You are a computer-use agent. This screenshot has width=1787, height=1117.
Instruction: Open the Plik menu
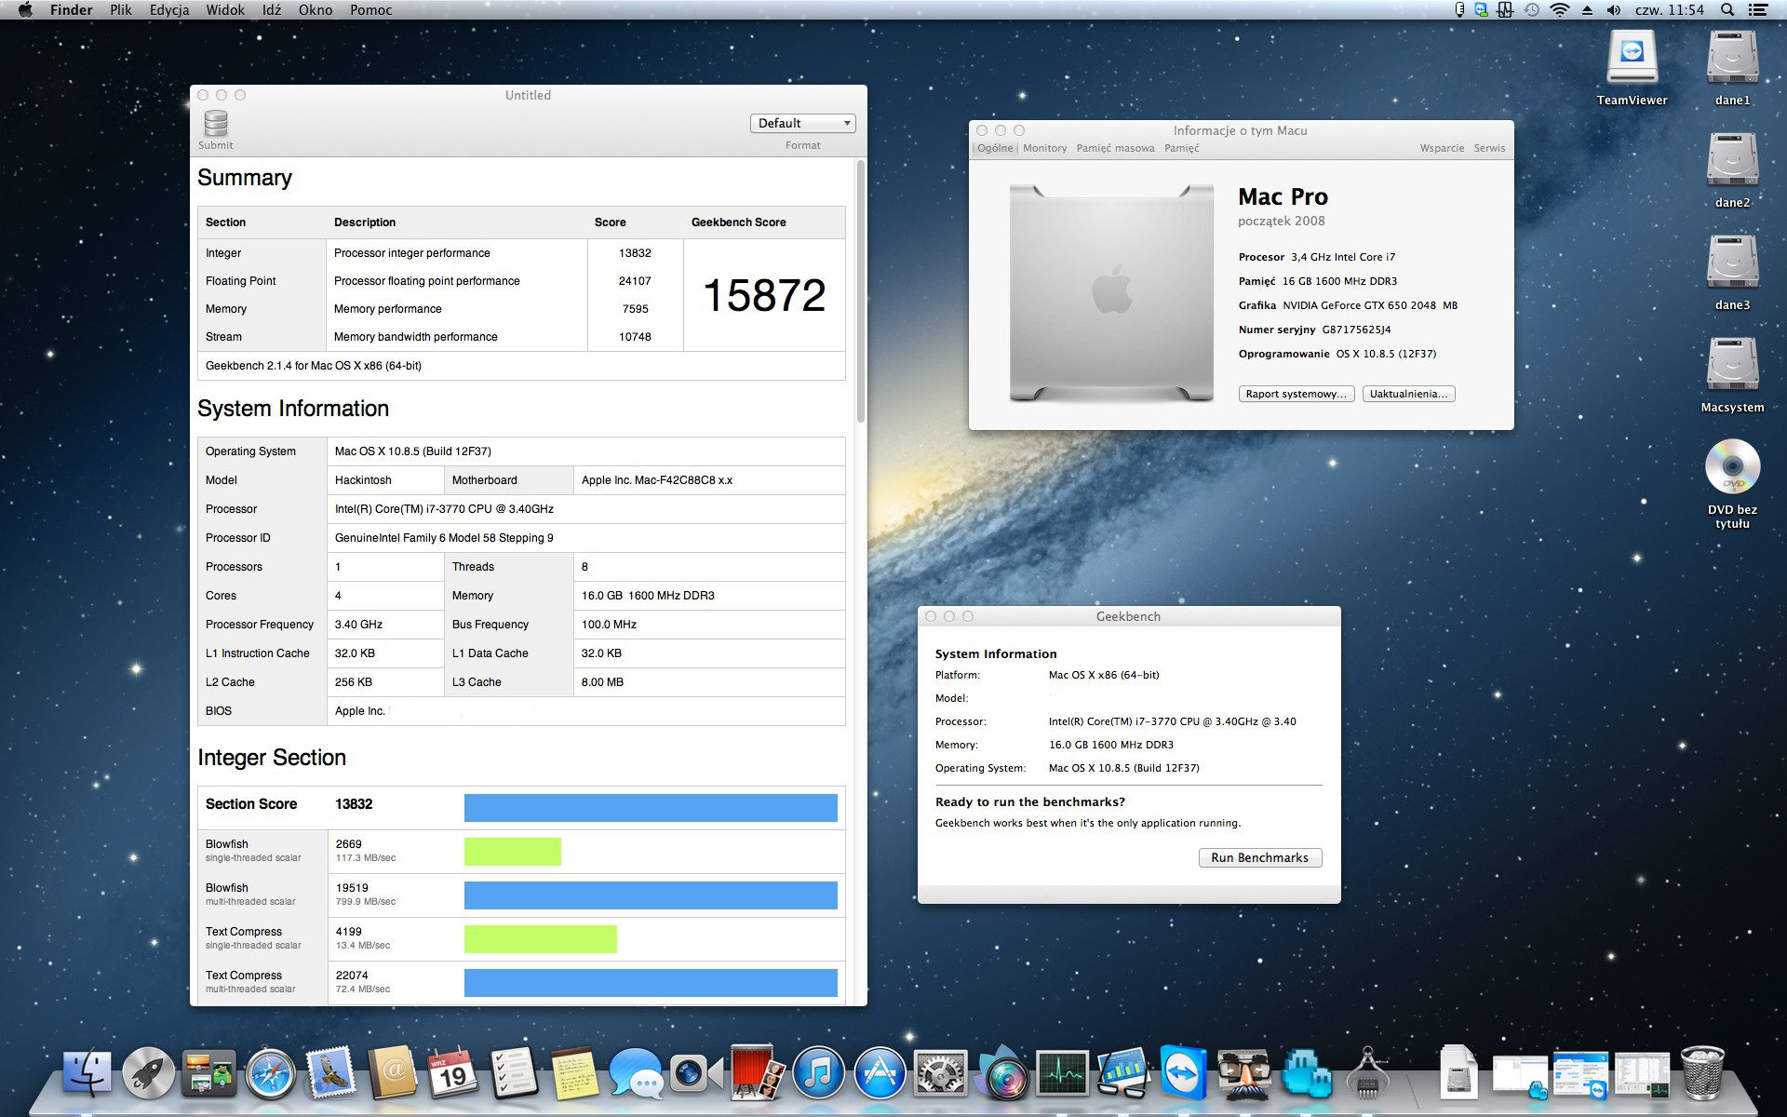(121, 10)
